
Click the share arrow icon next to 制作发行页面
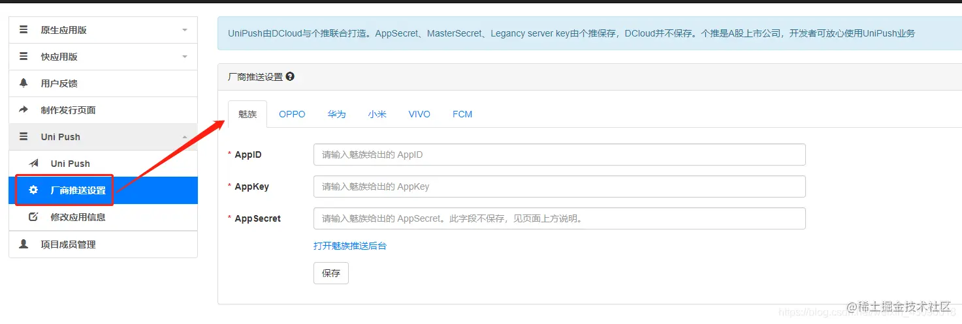[x=24, y=110]
